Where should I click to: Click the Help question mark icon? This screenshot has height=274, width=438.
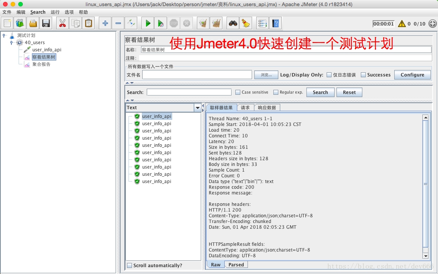click(x=275, y=23)
